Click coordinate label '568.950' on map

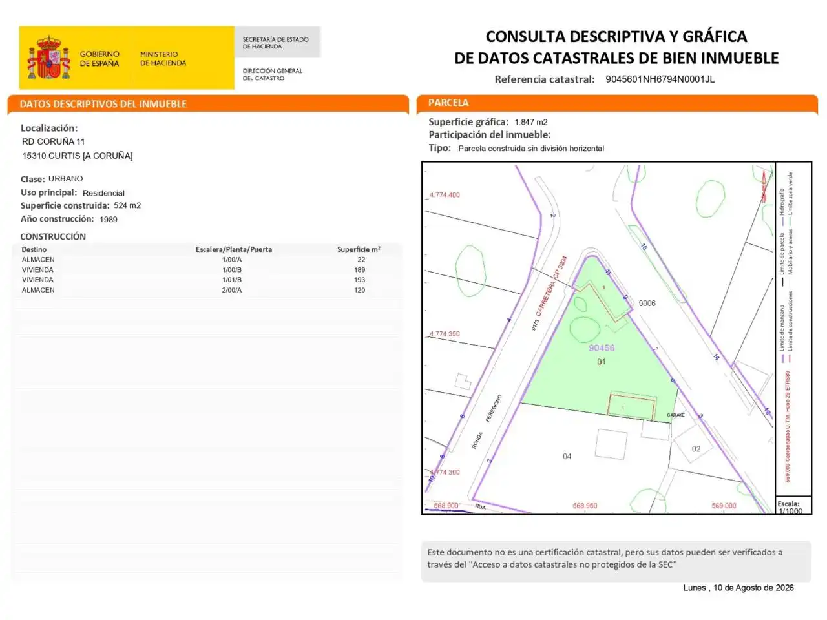(585, 506)
